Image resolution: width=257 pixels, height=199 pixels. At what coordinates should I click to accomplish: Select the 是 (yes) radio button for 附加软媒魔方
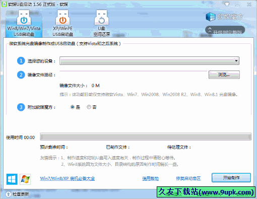[x=72, y=107]
